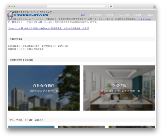
Task: Follow the トータルエネルギー株式会社 link
Action: point(143,19)
